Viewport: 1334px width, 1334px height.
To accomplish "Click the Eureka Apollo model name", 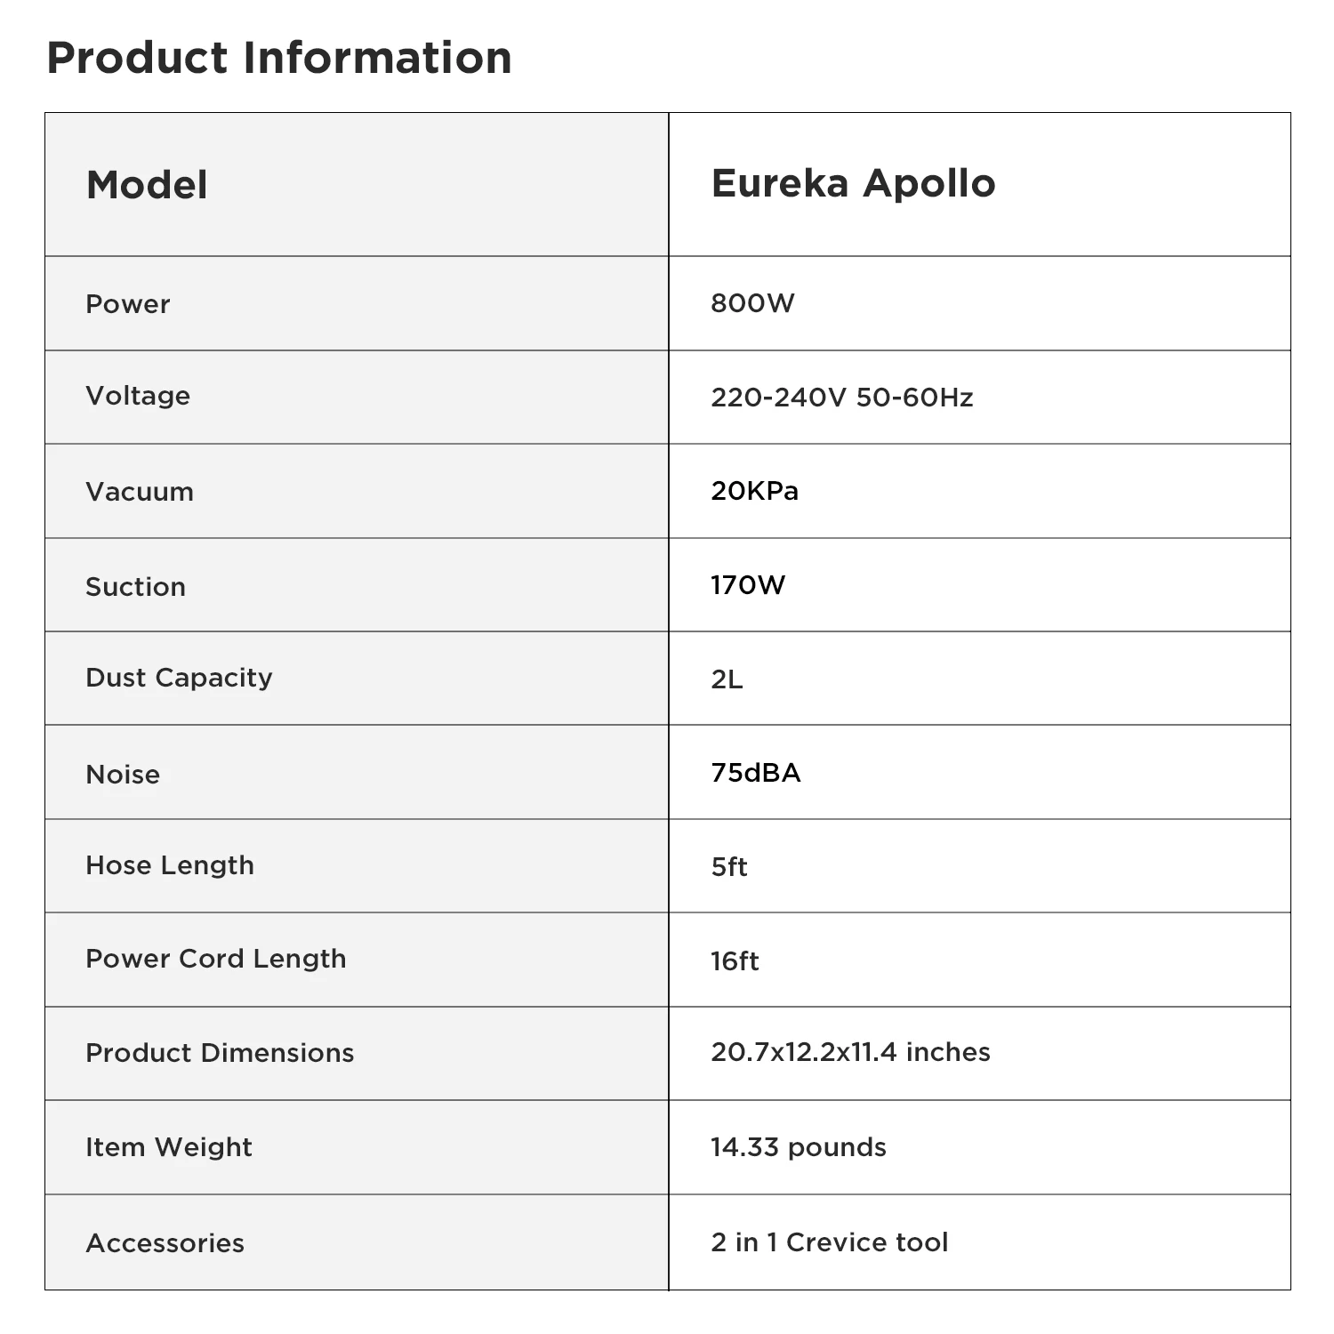I will pos(853,184).
